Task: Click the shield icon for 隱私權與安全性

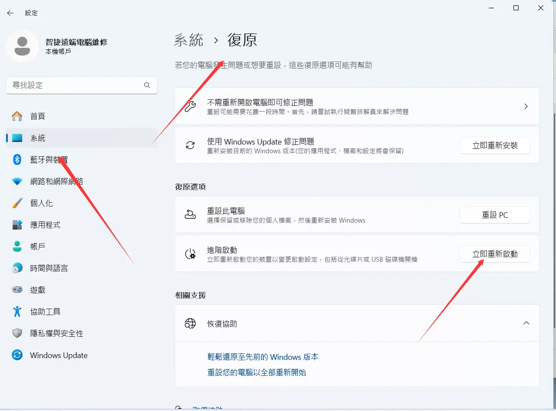Action: [17, 333]
